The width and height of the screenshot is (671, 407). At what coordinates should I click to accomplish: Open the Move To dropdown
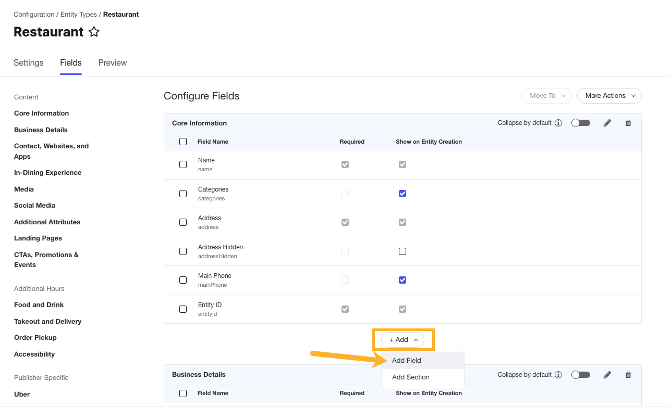click(546, 96)
